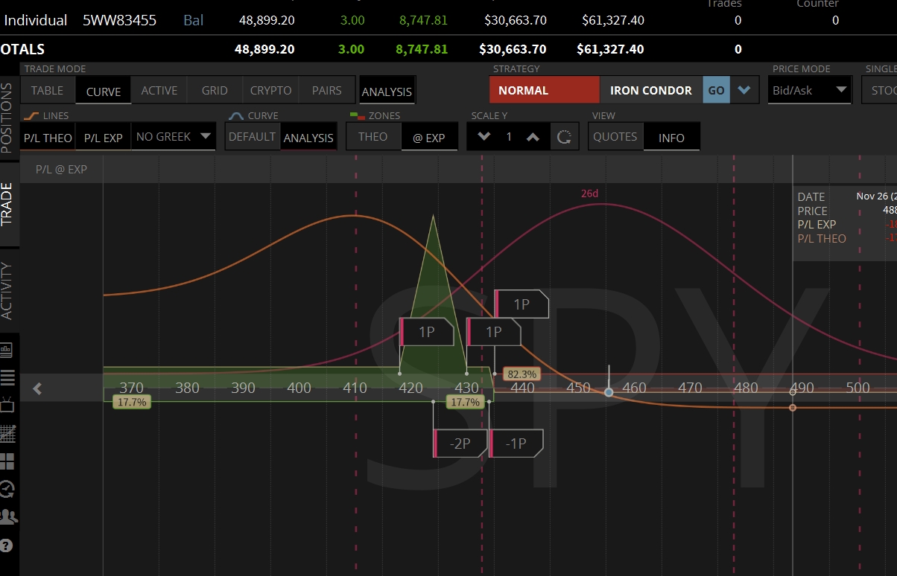The width and height of the screenshot is (897, 576).
Task: Open the ACTIVITY side tab
Action: point(7,290)
